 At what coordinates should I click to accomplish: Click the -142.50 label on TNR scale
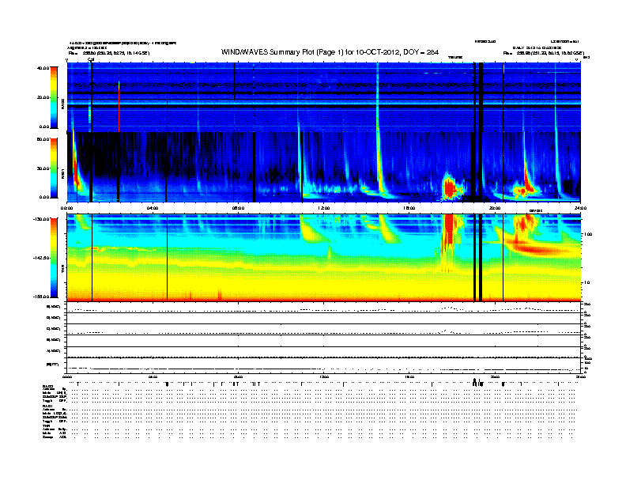[42, 258]
